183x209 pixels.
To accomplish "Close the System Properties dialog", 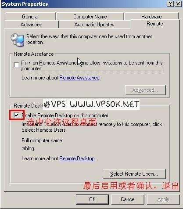I will (178, 4).
